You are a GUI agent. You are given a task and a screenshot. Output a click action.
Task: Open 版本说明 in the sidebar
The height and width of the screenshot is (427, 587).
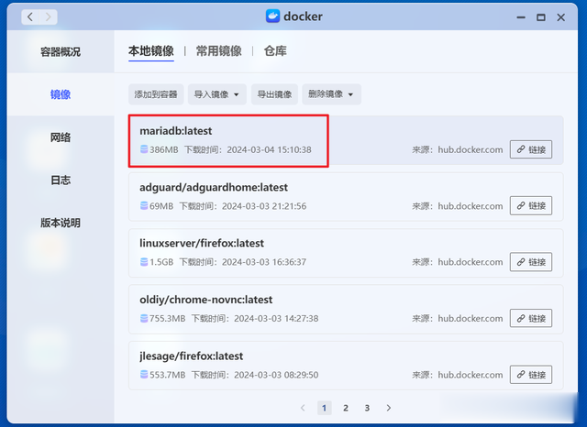click(x=61, y=223)
